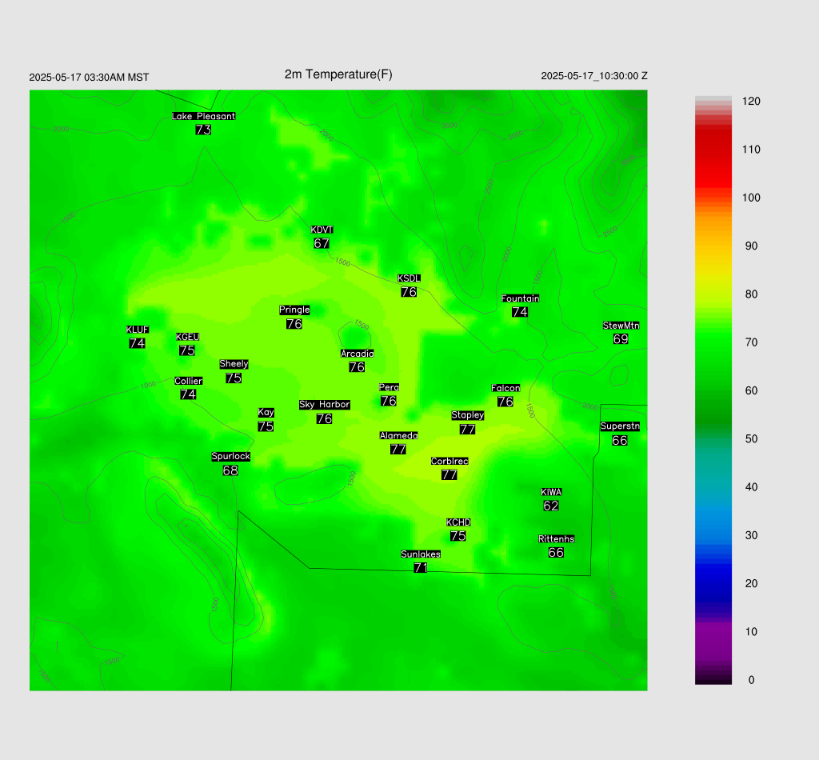
Task: Click the Spurlock station label
Action: [x=231, y=457]
